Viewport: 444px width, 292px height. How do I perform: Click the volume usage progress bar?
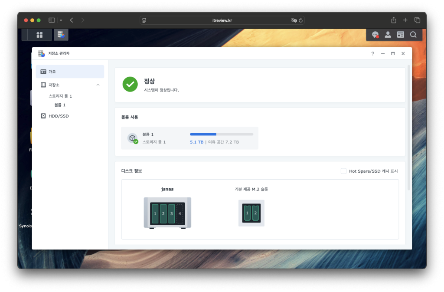(222, 134)
